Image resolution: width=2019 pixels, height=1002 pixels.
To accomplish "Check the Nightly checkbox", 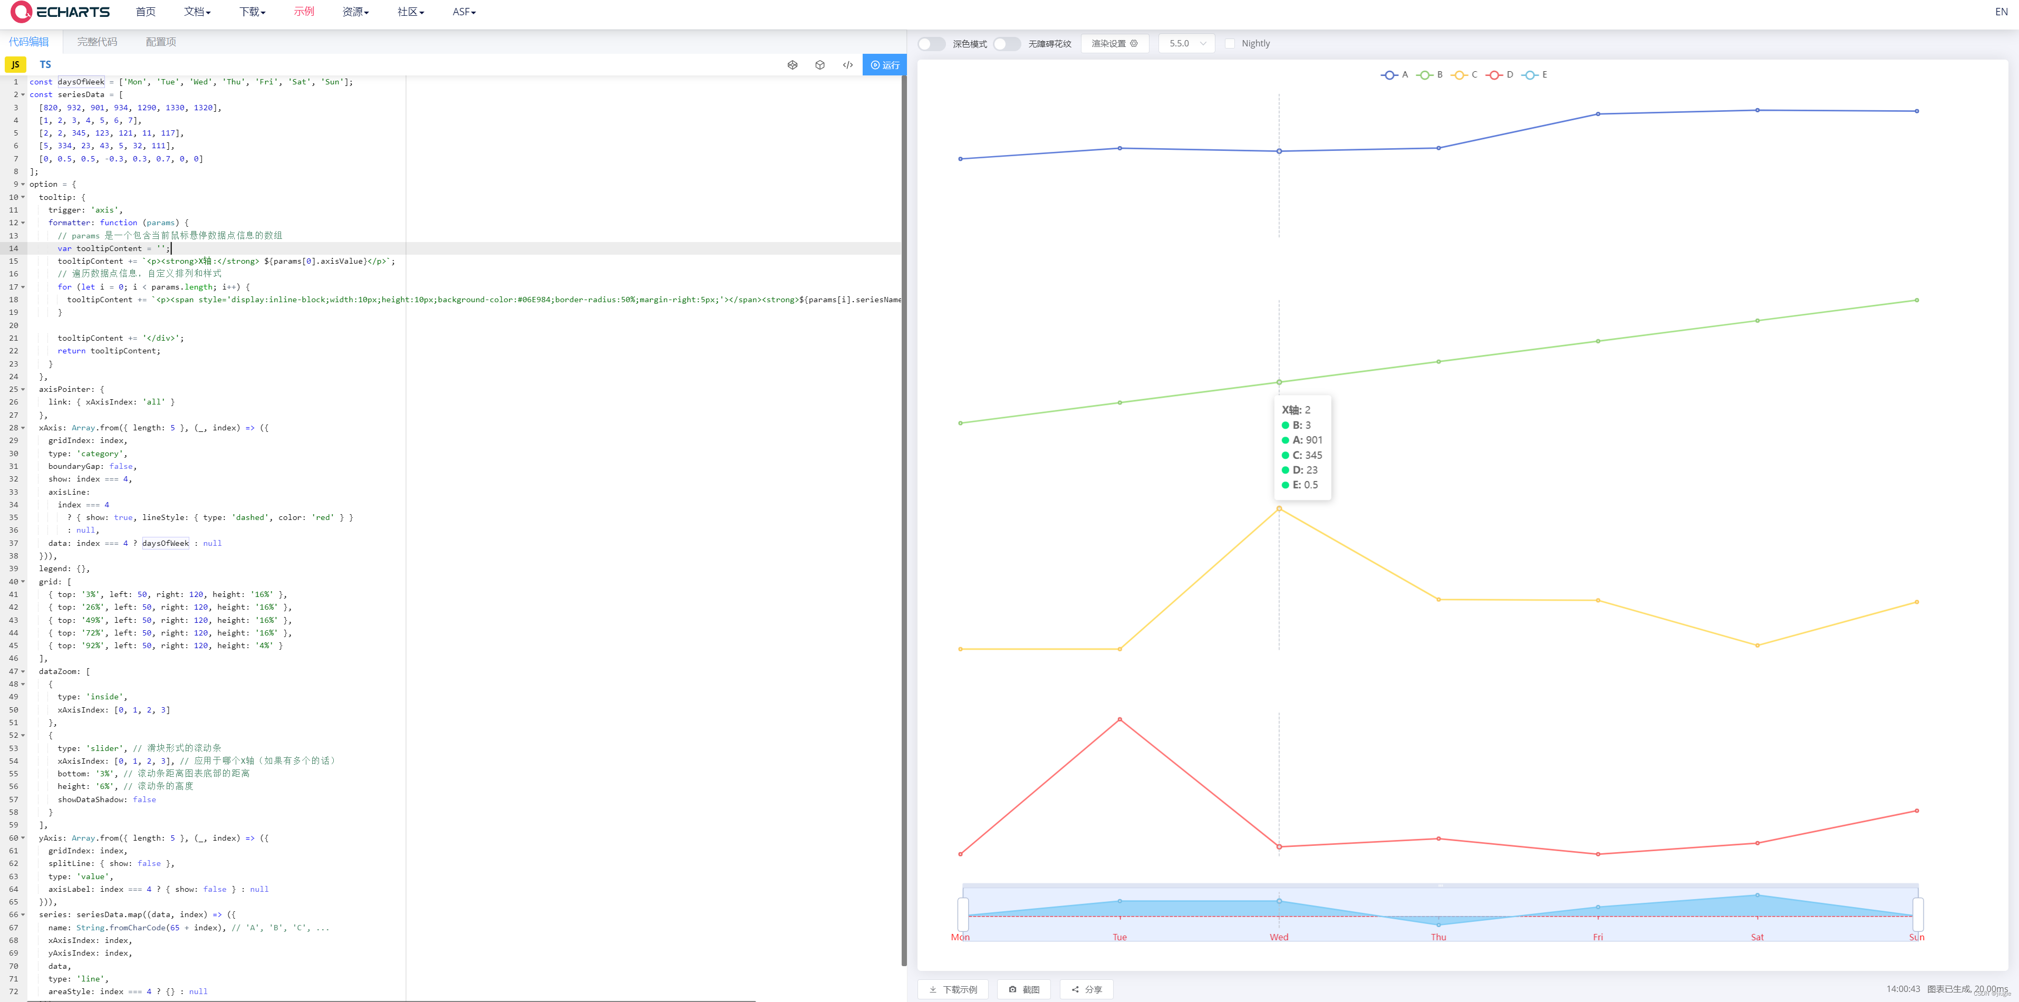I will coord(1229,44).
